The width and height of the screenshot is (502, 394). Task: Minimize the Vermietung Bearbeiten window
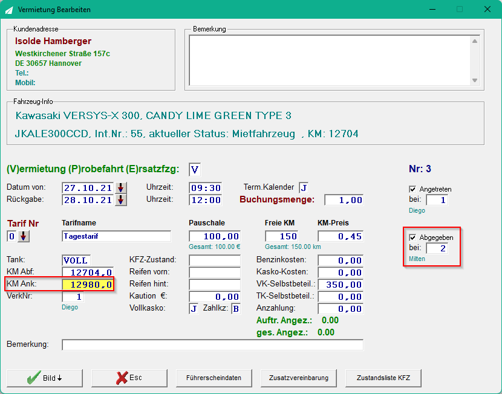point(432,9)
